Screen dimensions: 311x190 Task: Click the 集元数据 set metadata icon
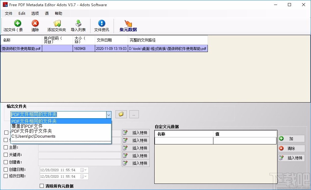(x=128, y=26)
